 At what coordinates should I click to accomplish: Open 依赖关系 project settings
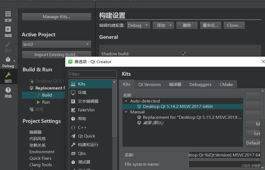click(x=38, y=145)
